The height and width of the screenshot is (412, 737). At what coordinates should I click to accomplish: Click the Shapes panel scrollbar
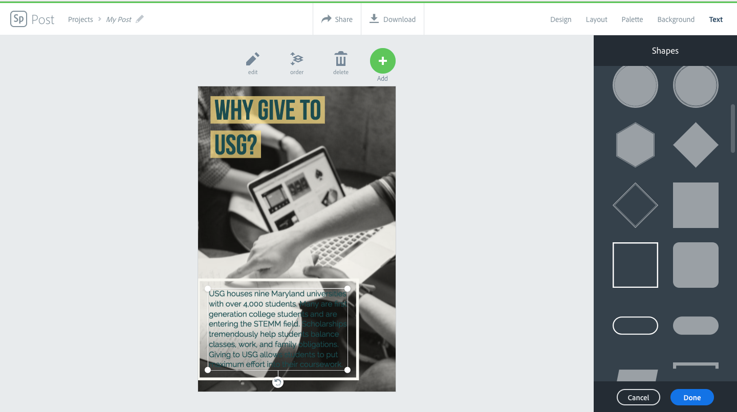tap(733, 128)
